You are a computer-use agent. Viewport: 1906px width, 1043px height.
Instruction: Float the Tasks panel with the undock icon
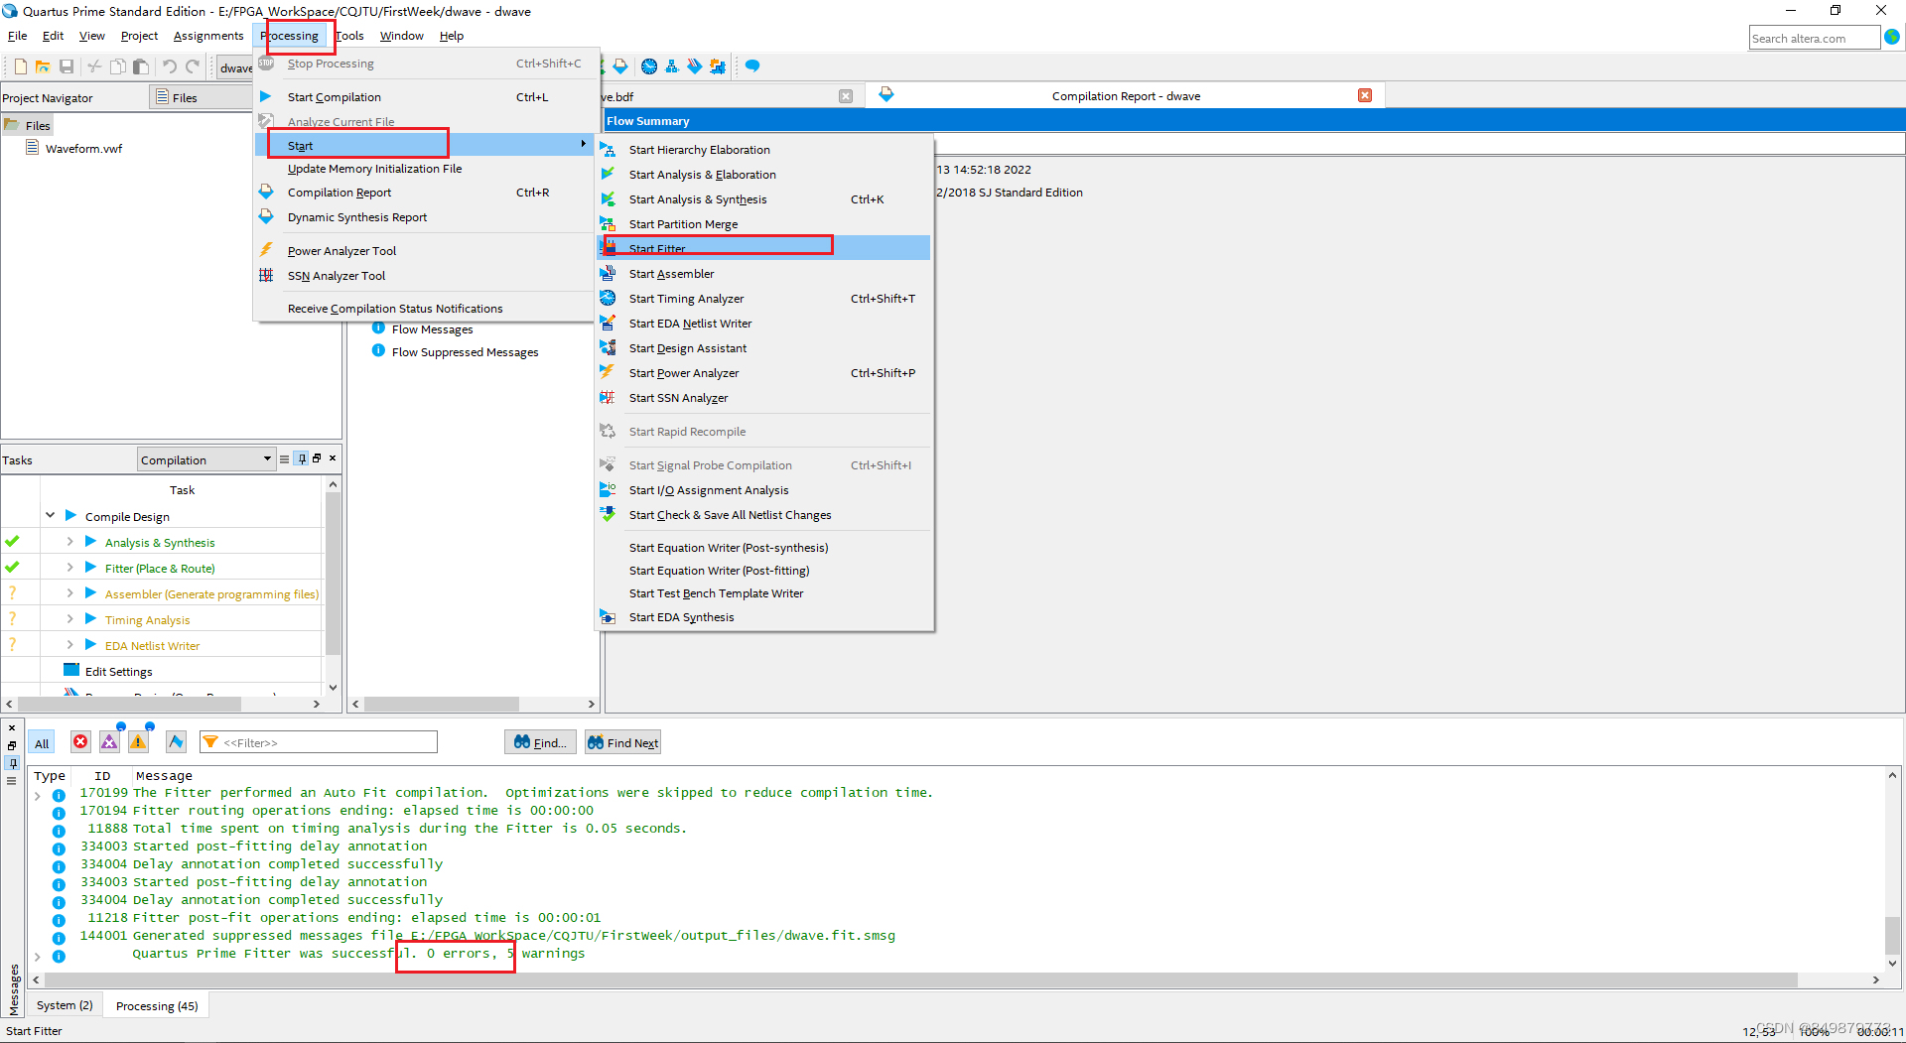click(317, 458)
